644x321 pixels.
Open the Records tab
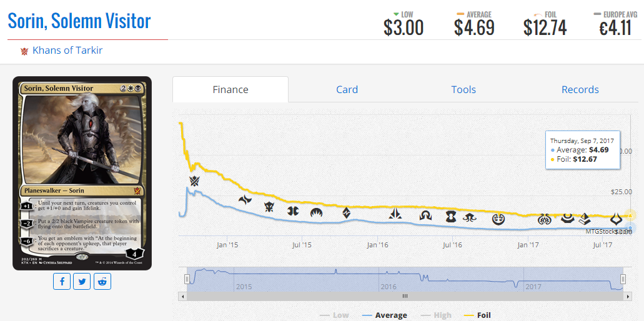tap(580, 89)
